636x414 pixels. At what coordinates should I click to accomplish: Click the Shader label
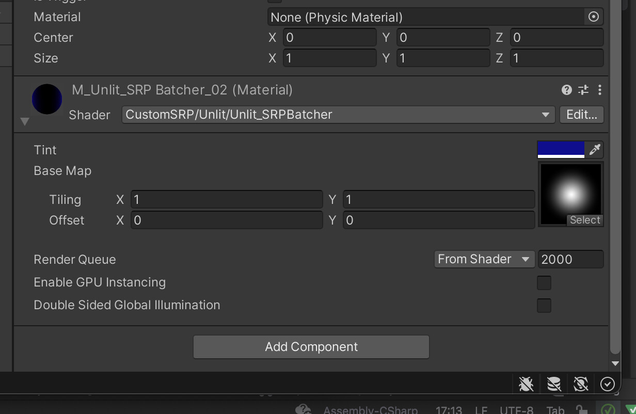[89, 115]
